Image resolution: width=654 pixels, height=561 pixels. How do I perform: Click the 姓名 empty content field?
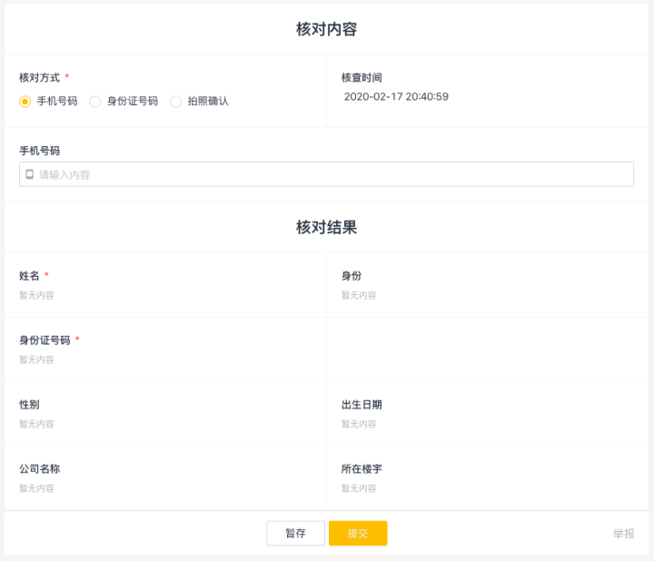click(36, 296)
